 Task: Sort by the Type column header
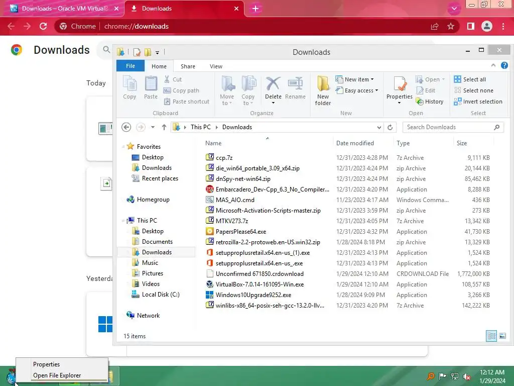click(403, 143)
